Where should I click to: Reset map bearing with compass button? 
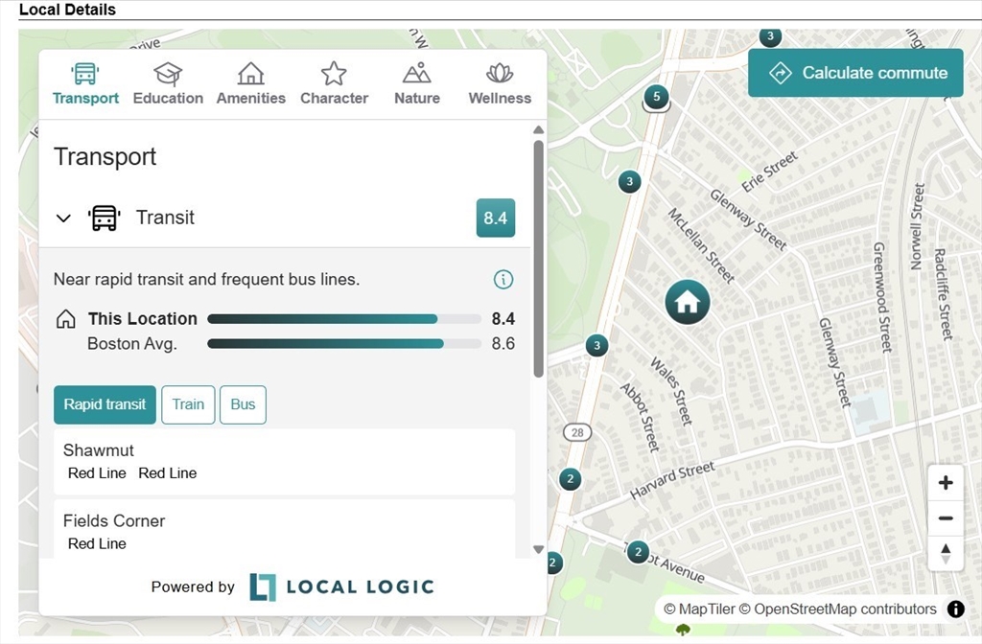point(946,554)
